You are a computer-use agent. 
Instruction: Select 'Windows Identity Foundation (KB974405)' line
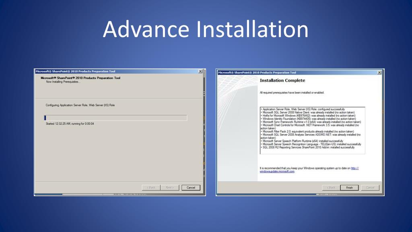click(308, 119)
